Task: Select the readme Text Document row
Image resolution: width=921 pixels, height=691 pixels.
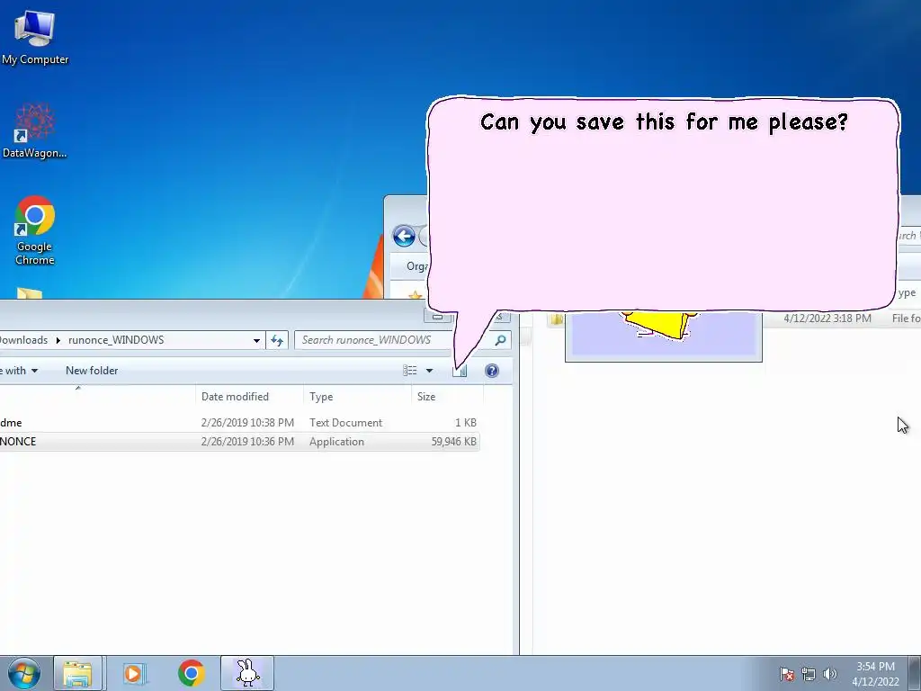Action: 239,423
